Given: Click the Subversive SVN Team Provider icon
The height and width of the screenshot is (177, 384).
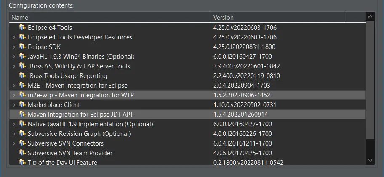Looking at the screenshot, I should (x=22, y=153).
